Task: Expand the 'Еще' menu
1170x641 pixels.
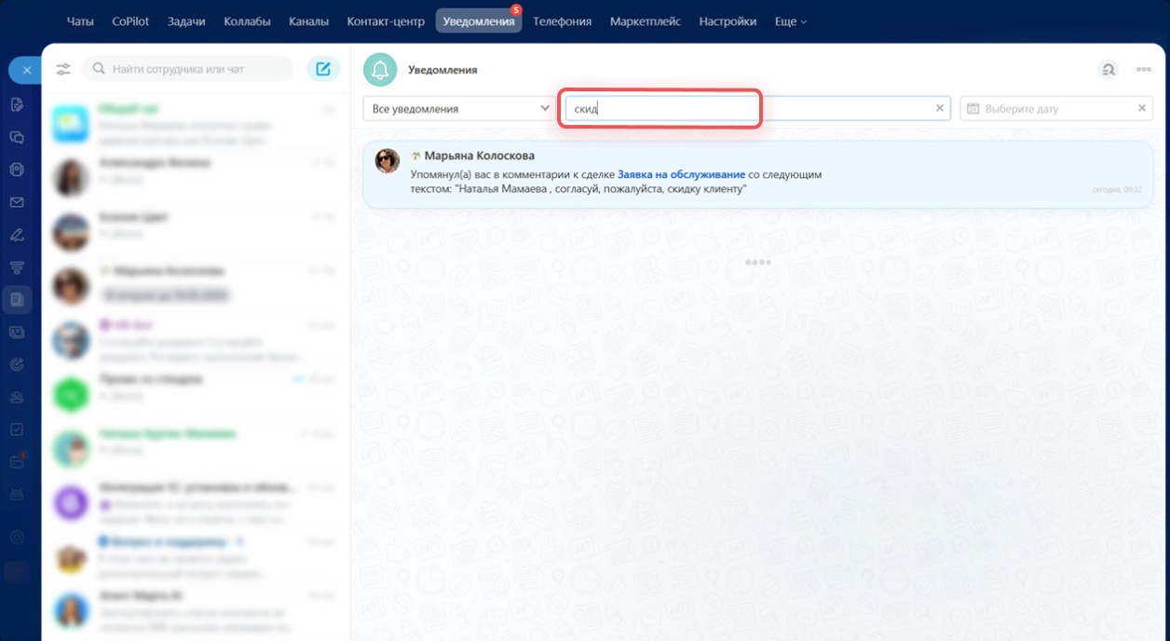Action: (x=791, y=21)
